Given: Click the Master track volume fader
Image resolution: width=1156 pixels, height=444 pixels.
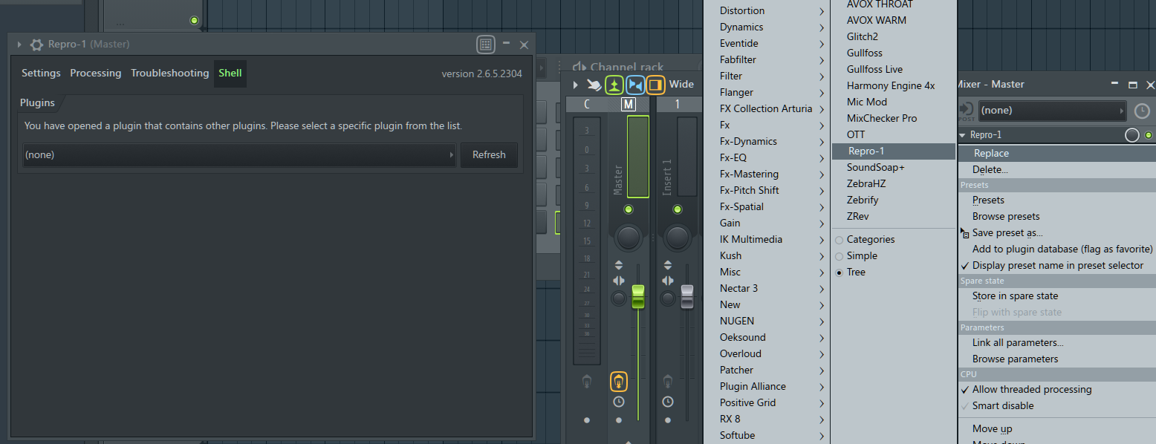Looking at the screenshot, I should coord(637,297).
